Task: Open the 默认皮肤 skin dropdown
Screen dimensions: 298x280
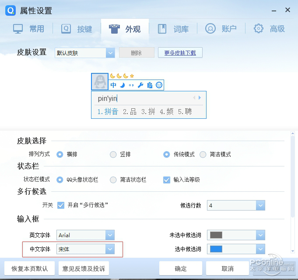Action: click(x=85, y=53)
